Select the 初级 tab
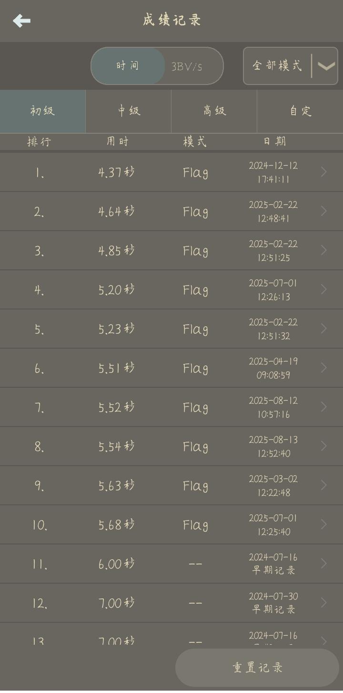 click(43, 111)
